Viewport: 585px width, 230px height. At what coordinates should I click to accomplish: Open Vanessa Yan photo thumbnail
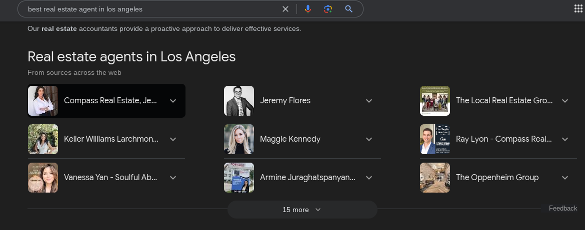tap(43, 178)
